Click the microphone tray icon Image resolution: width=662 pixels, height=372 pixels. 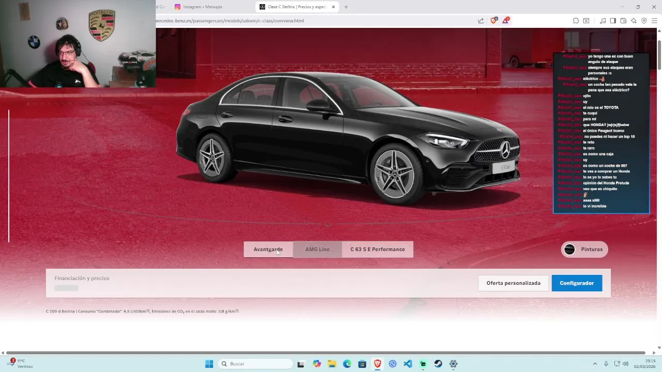pyautogui.click(x=606, y=364)
